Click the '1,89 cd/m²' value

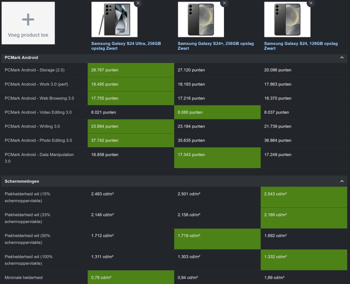(x=274, y=277)
